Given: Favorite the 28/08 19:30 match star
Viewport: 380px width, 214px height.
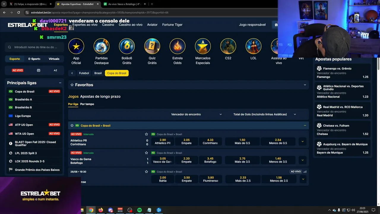Looking at the screenshot, I should [146, 171].
